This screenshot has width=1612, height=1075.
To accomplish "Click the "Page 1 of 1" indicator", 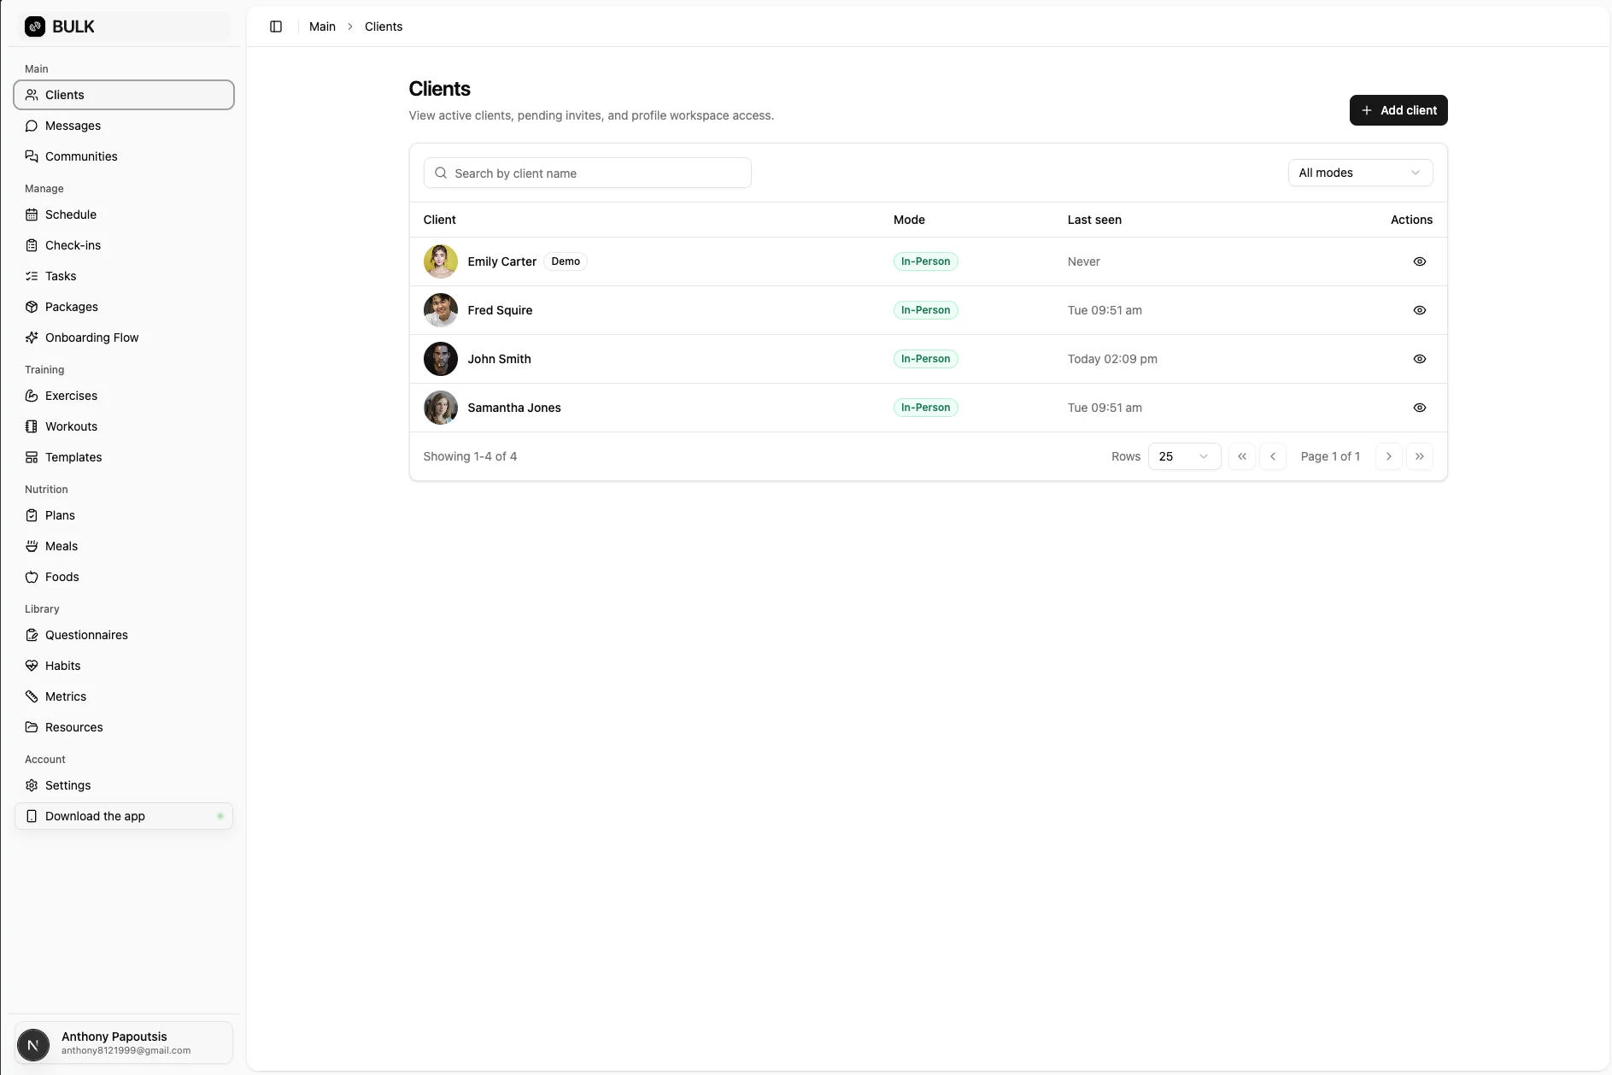I will coord(1330,456).
